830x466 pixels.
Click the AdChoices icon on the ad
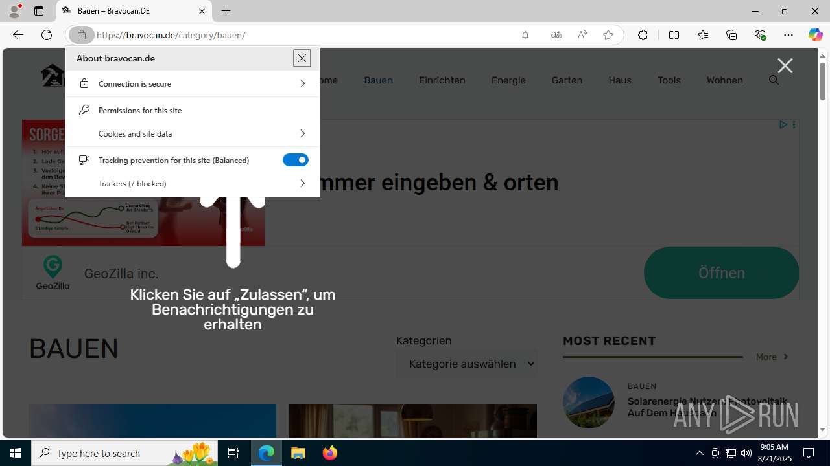click(x=783, y=124)
